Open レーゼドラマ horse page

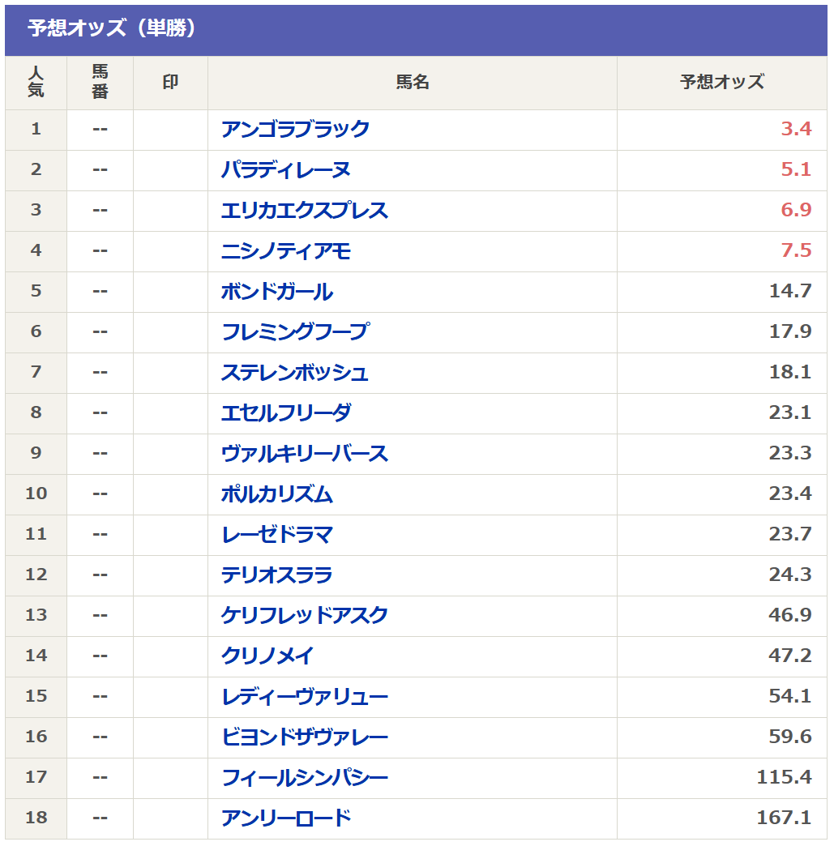click(276, 535)
